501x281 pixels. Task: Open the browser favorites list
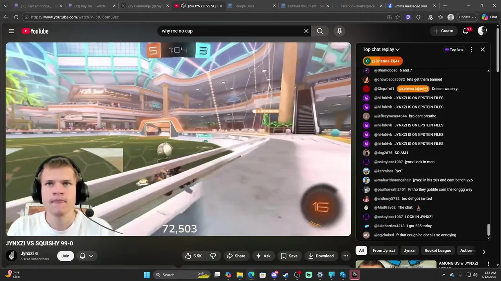pos(440,17)
